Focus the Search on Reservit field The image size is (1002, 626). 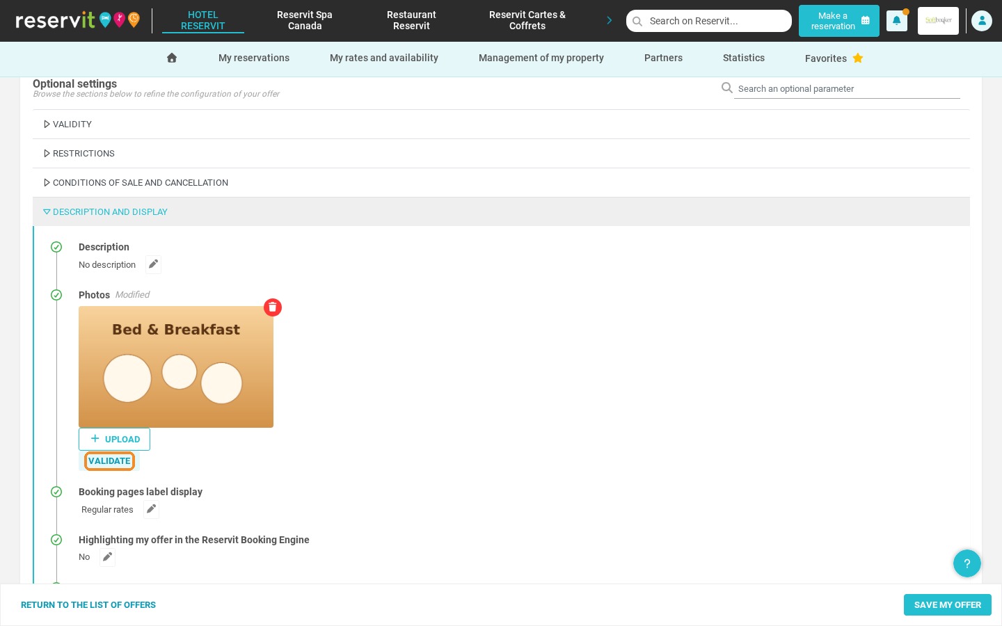pyautogui.click(x=709, y=21)
